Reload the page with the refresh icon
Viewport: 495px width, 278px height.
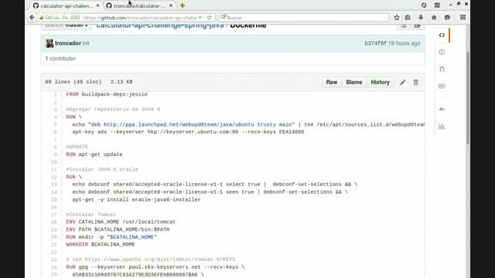[x=210, y=18]
